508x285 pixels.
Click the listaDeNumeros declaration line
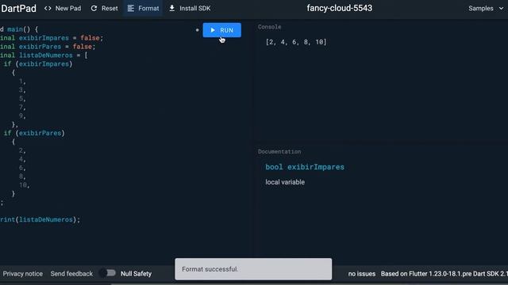(x=44, y=55)
